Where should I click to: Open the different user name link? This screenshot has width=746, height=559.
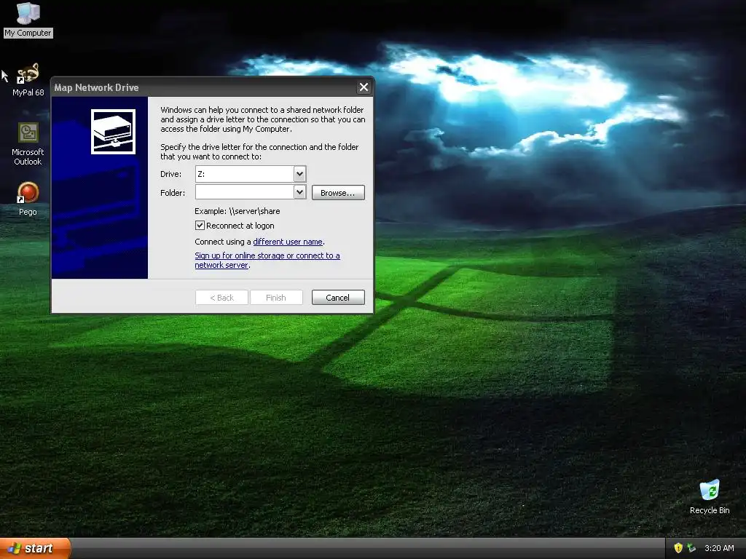point(288,242)
